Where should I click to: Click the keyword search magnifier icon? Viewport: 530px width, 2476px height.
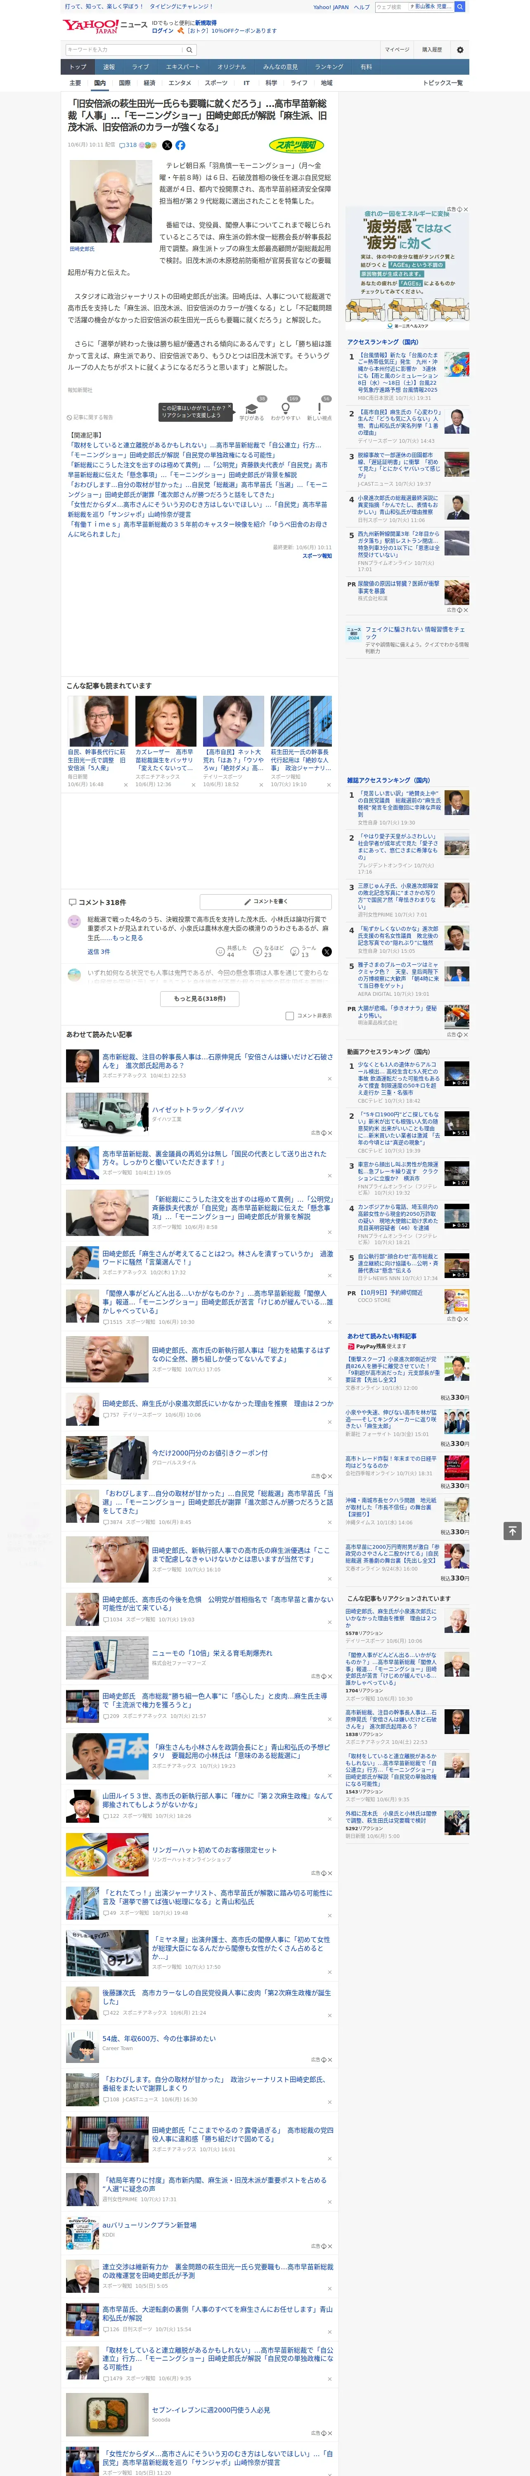(x=189, y=50)
